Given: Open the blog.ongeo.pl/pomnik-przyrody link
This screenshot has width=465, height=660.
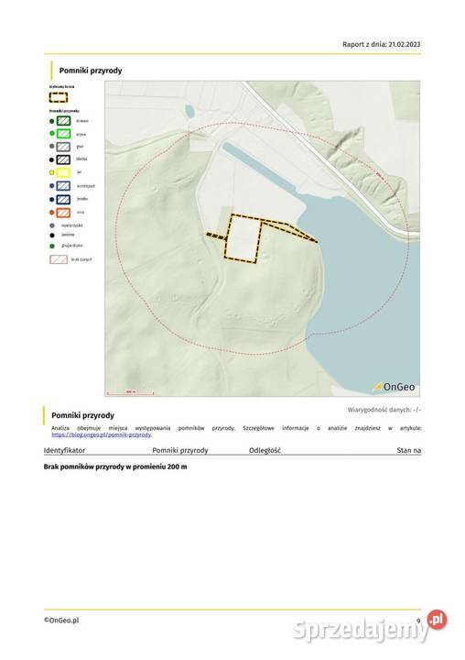Looking at the screenshot, I should [102, 434].
